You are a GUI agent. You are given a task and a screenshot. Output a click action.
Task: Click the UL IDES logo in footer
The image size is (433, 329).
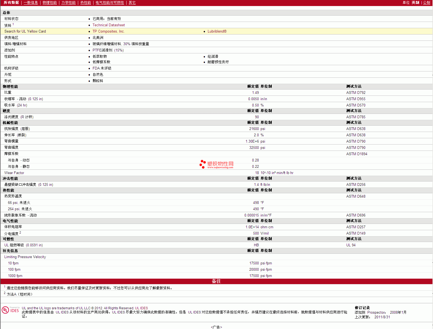[x=10, y=310]
